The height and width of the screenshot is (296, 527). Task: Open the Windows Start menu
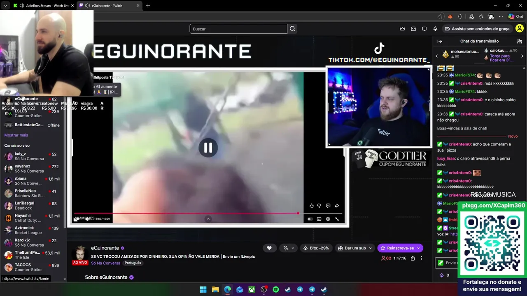(x=203, y=289)
